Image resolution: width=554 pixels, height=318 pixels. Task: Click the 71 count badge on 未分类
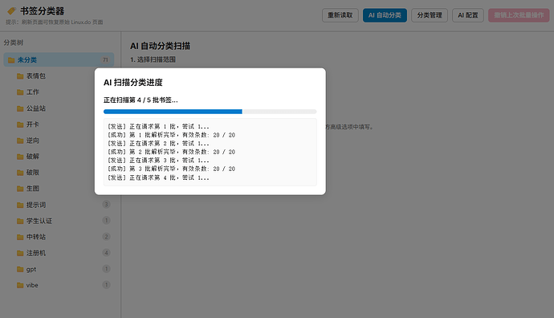pos(105,60)
